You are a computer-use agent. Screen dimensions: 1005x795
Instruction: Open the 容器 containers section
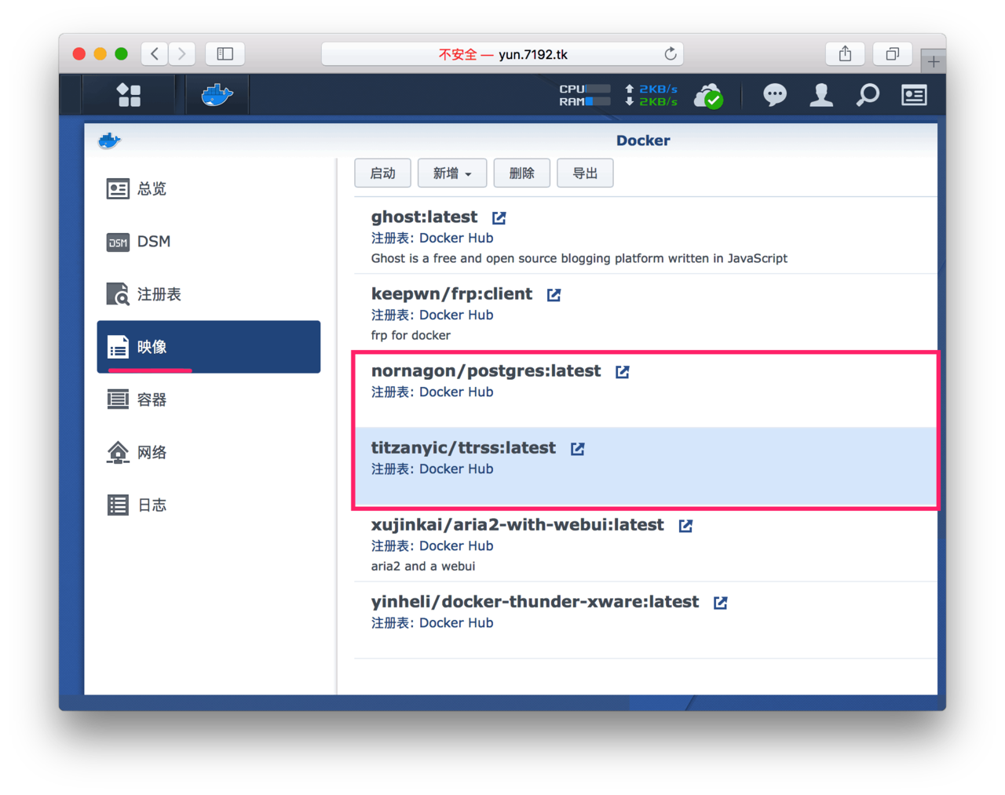click(209, 399)
